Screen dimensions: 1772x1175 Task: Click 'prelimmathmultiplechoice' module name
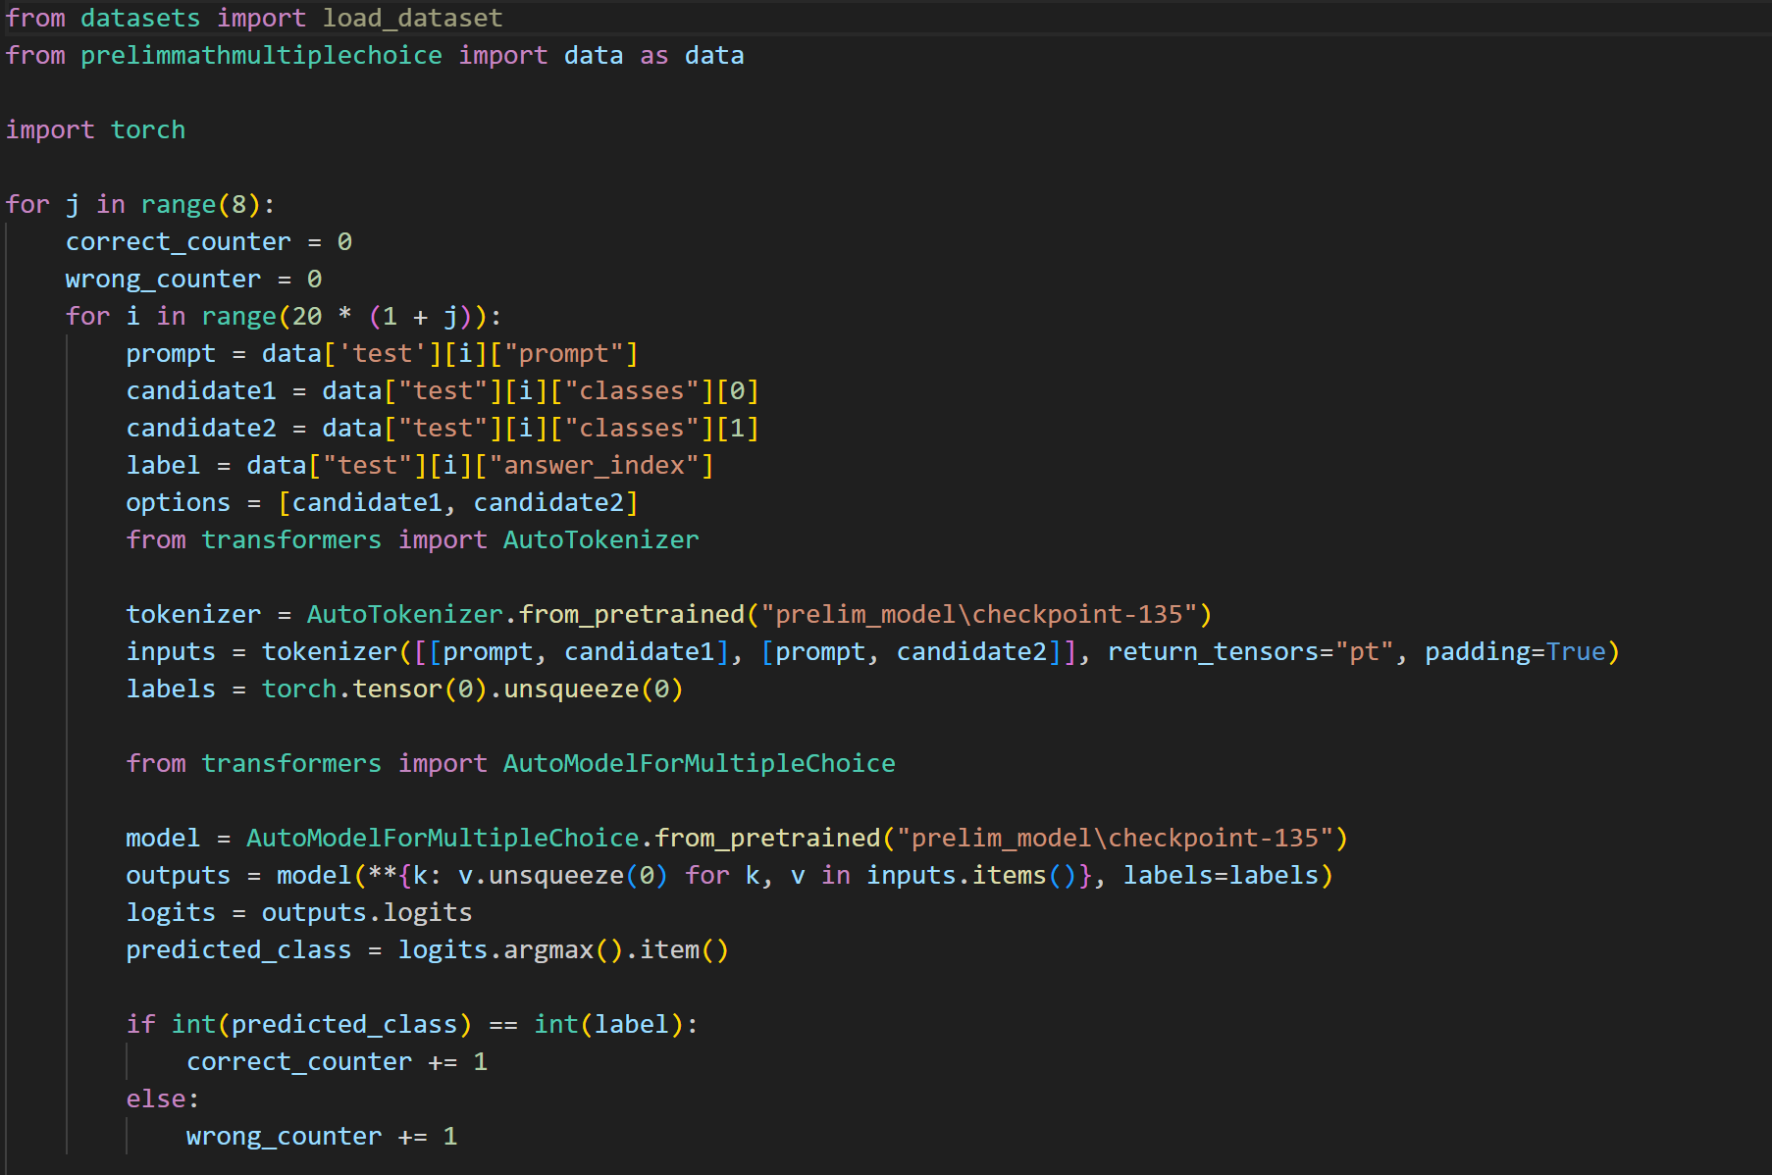pyautogui.click(x=261, y=55)
